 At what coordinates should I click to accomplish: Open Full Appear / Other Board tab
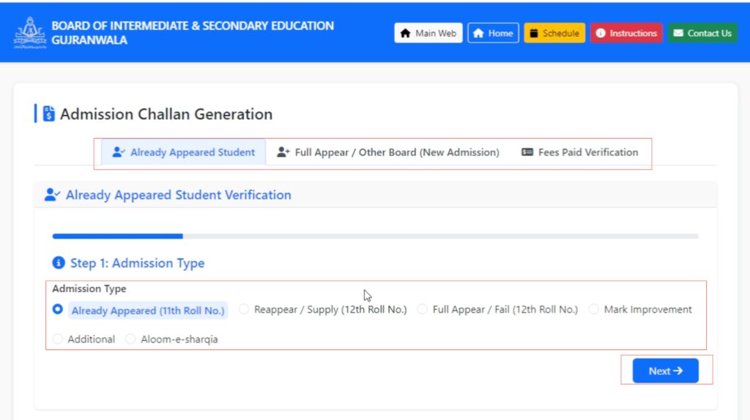(x=387, y=153)
